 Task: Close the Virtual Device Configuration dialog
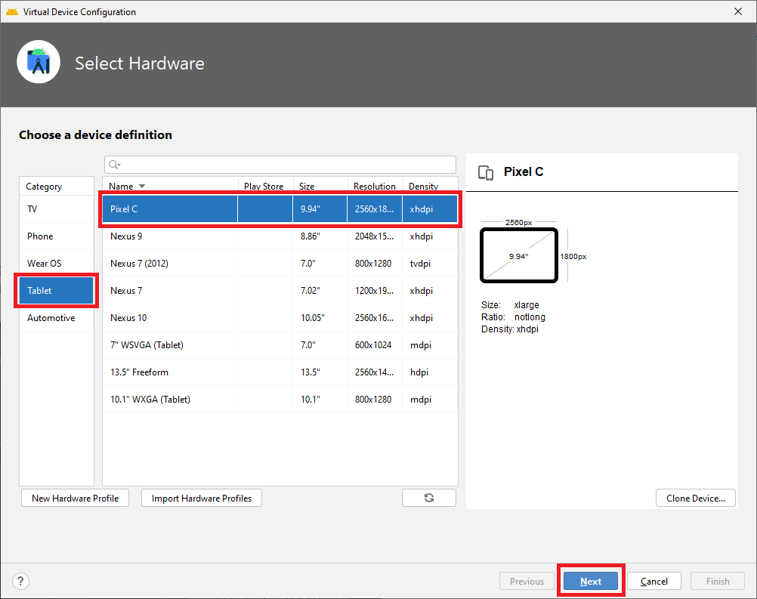click(x=737, y=11)
